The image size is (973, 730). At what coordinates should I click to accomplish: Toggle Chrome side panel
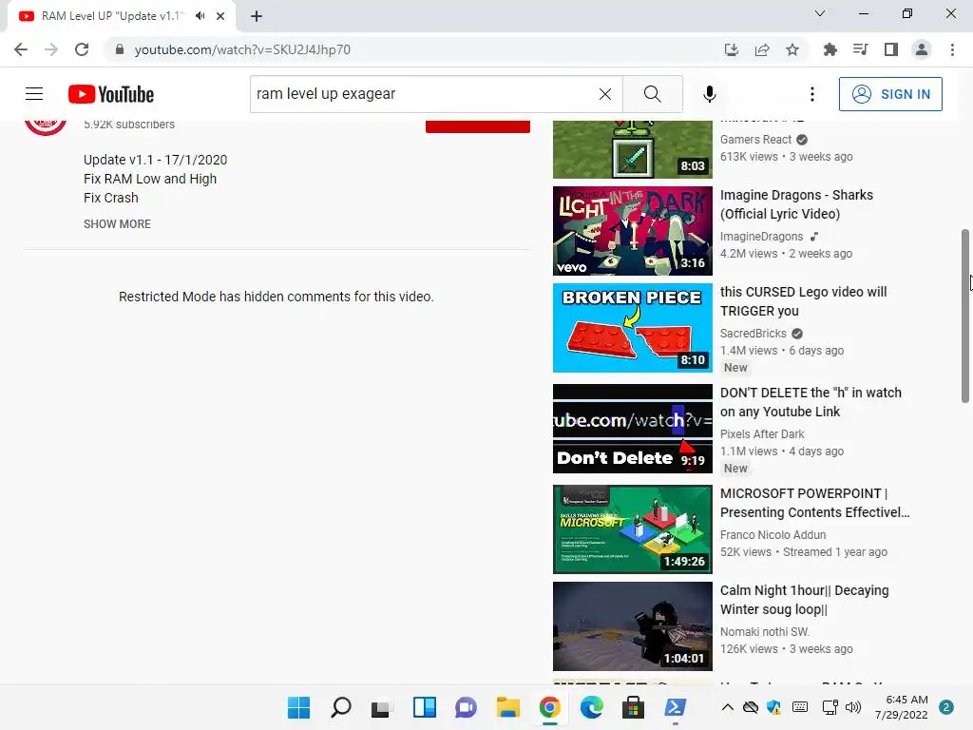click(891, 49)
